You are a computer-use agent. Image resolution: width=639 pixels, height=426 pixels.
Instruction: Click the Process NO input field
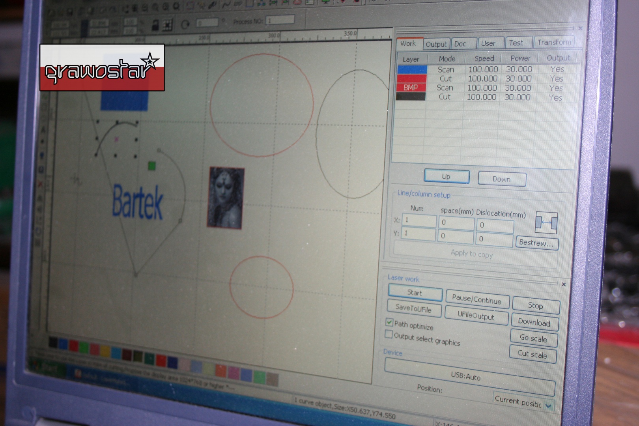tap(280, 20)
